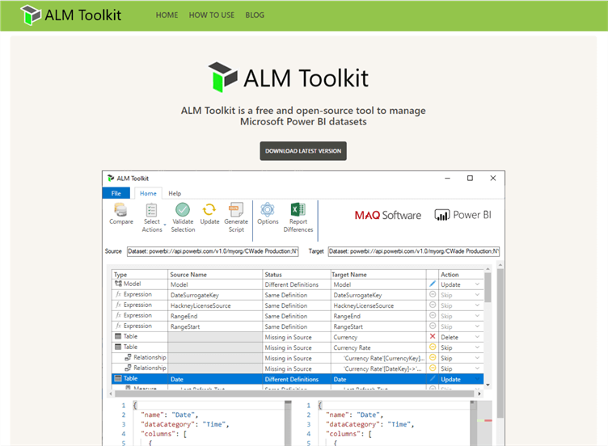Click Expression icon for DateSurrogateKey row
The width and height of the screenshot is (608, 446).
[x=118, y=294]
